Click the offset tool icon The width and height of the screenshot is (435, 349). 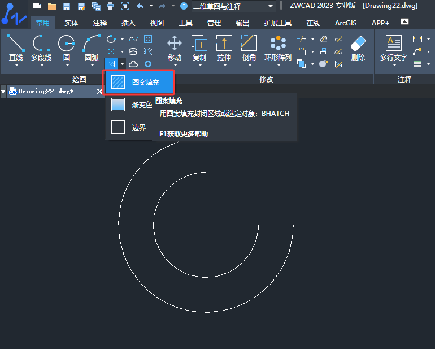tap(324, 39)
